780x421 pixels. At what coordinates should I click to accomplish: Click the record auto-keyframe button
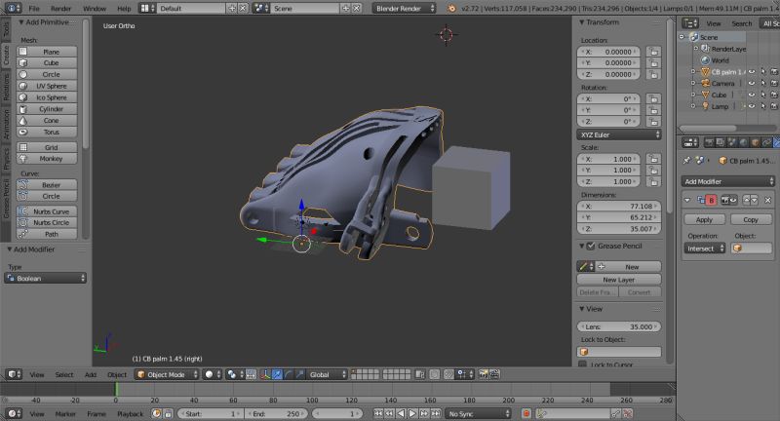[526, 413]
